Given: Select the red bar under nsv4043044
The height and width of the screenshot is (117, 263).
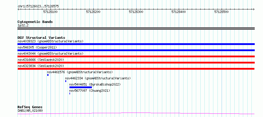Looking at the screenshot, I should 136,56.
